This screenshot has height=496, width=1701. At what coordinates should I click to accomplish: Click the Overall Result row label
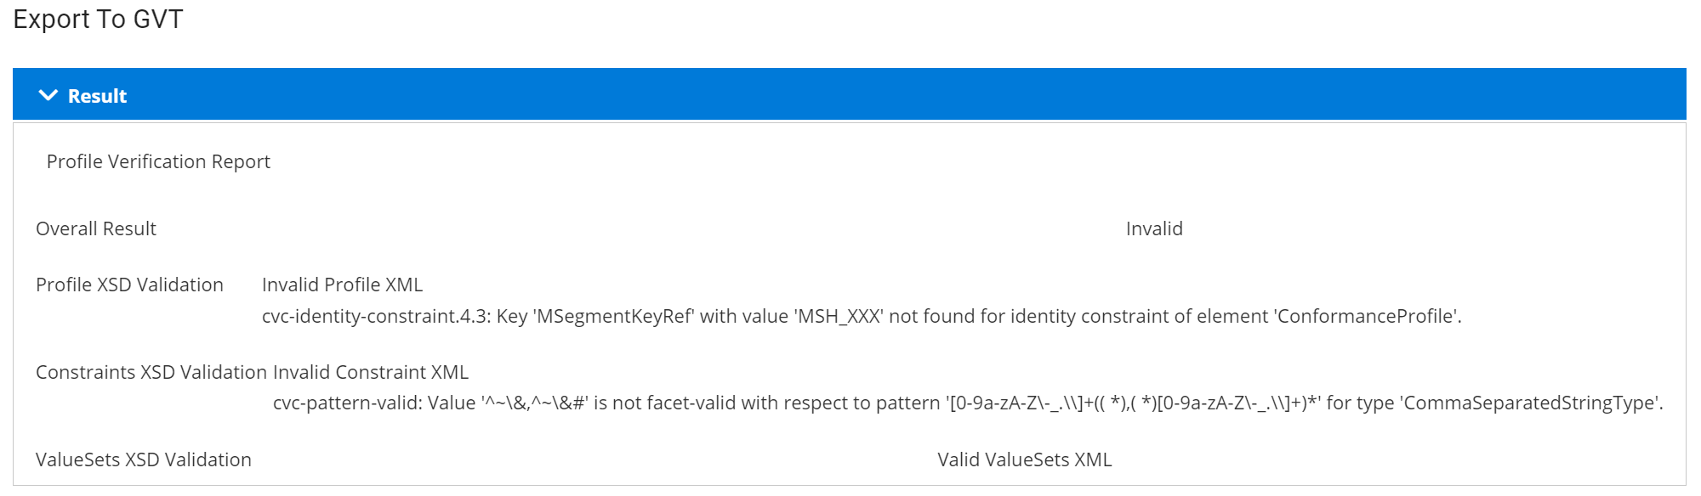(x=95, y=228)
